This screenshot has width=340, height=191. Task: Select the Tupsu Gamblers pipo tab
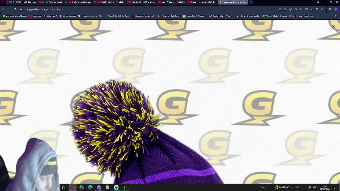233,2
